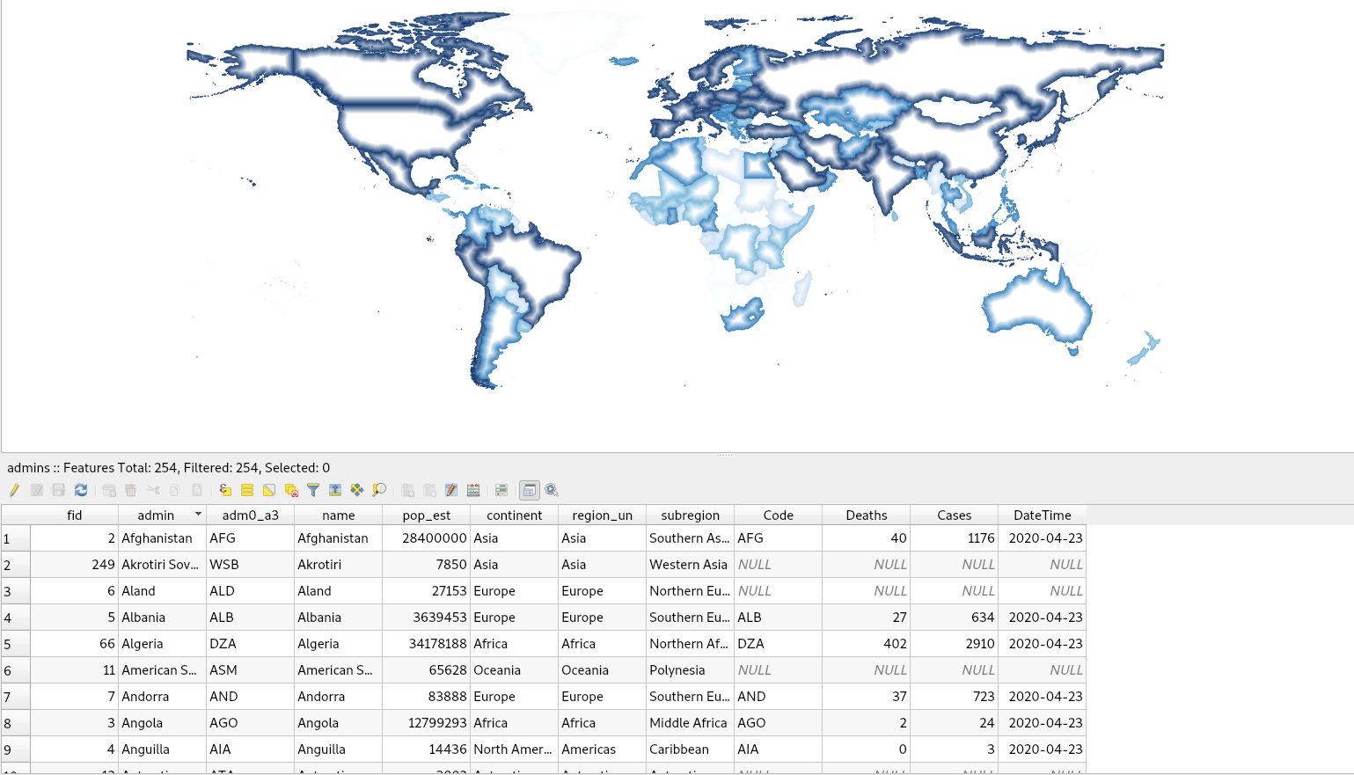This screenshot has height=775, width=1354.
Task: Zoom map to the selected rows
Action: pos(379,490)
